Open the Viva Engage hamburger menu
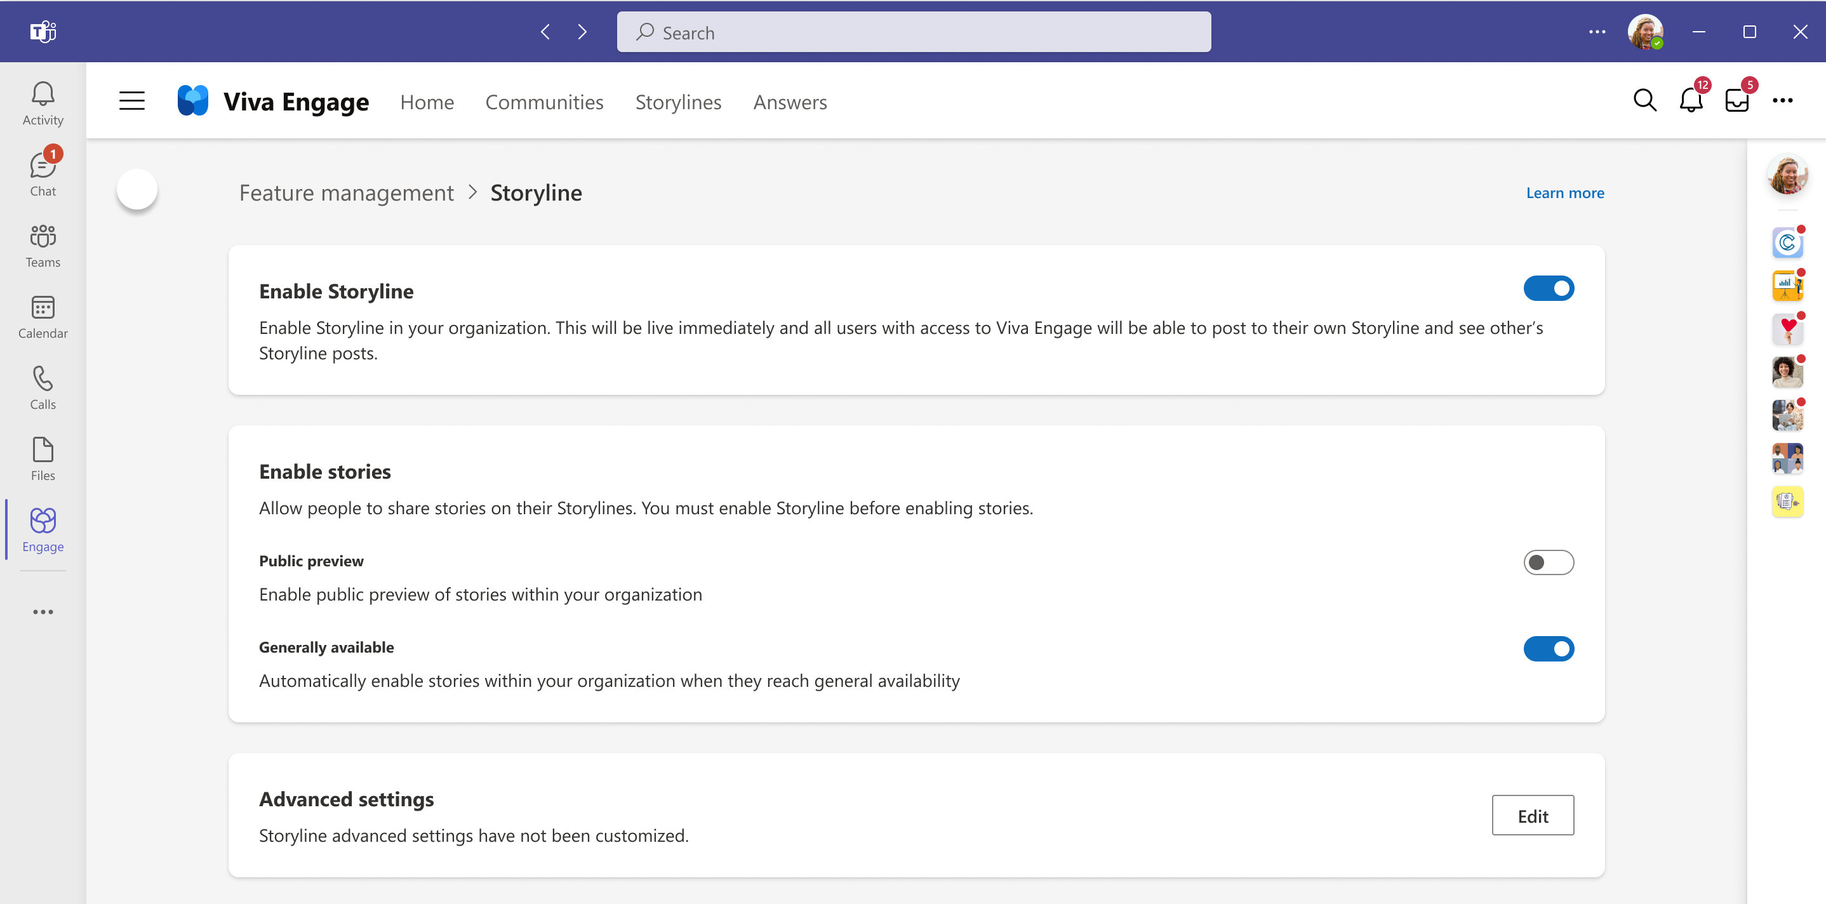This screenshot has height=904, width=1826. (132, 102)
